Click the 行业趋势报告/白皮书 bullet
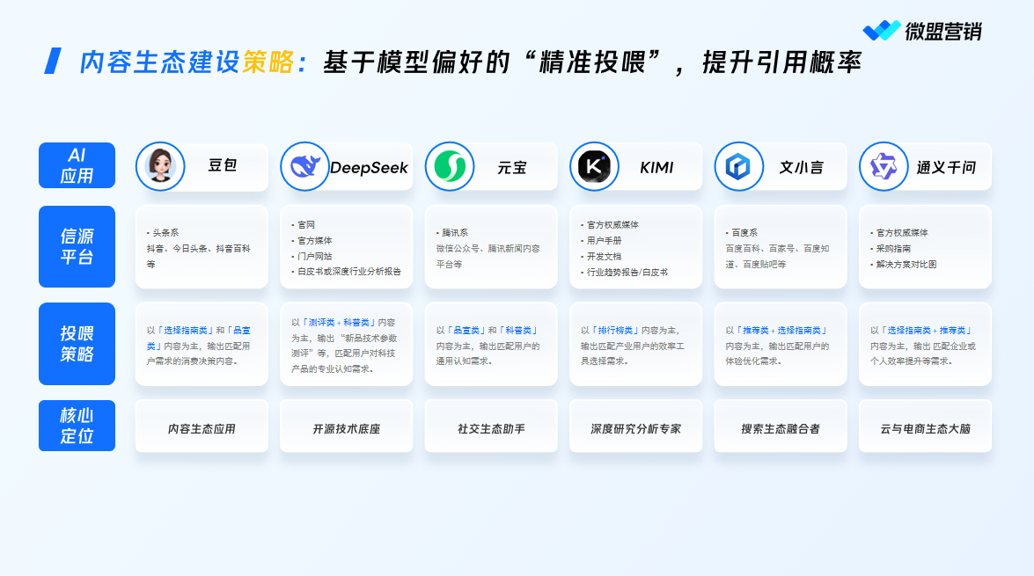 coord(627,273)
